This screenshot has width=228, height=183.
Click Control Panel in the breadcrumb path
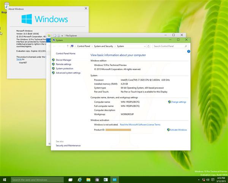pos(84,46)
